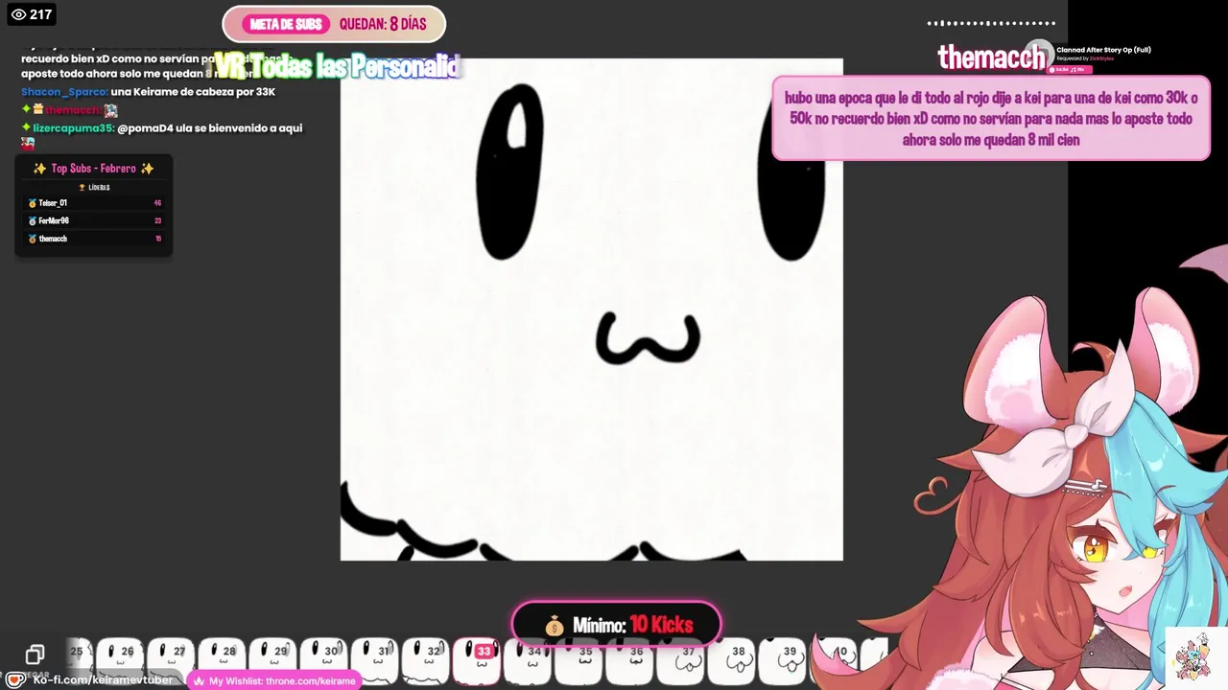The height and width of the screenshot is (690, 1228).
Task: Click the '@pomaD4 ula se bienvenido' message
Action: pyautogui.click(x=210, y=128)
